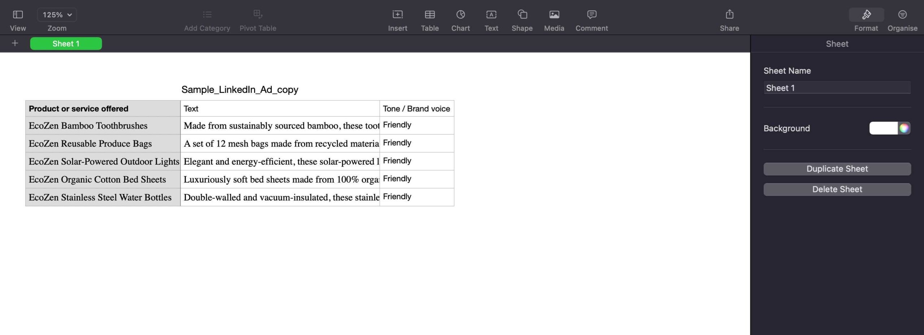Select the Friendly cell in Solar-Powered Lights row
The width and height of the screenshot is (924, 335).
pos(417,161)
